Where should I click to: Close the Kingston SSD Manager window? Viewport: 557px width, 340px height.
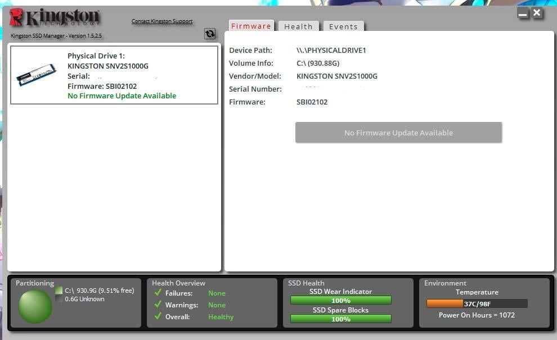(537, 13)
